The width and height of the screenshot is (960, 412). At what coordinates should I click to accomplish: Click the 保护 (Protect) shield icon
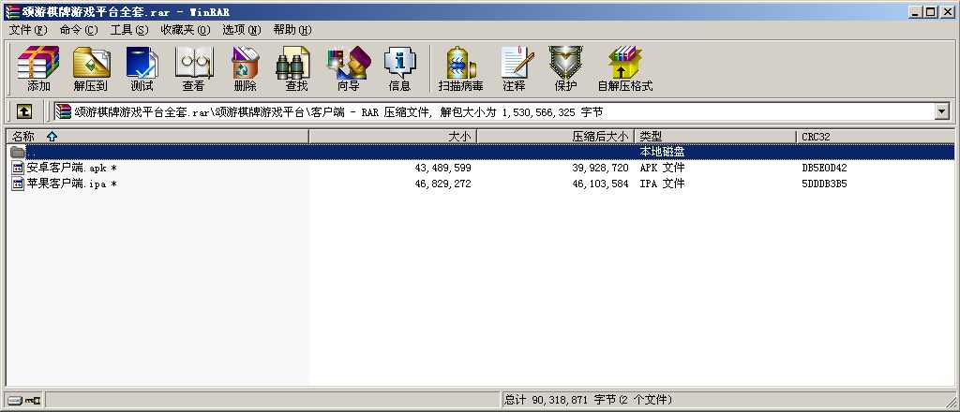click(x=565, y=68)
